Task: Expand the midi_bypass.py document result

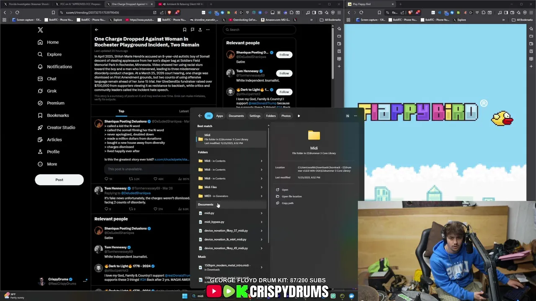Action: 261,222
